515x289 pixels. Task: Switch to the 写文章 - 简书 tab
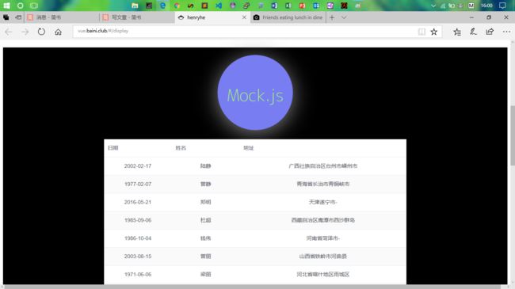(x=137, y=17)
